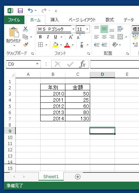Cut selection with the scissors icon
This screenshot has width=139, height=193.
[25, 29]
